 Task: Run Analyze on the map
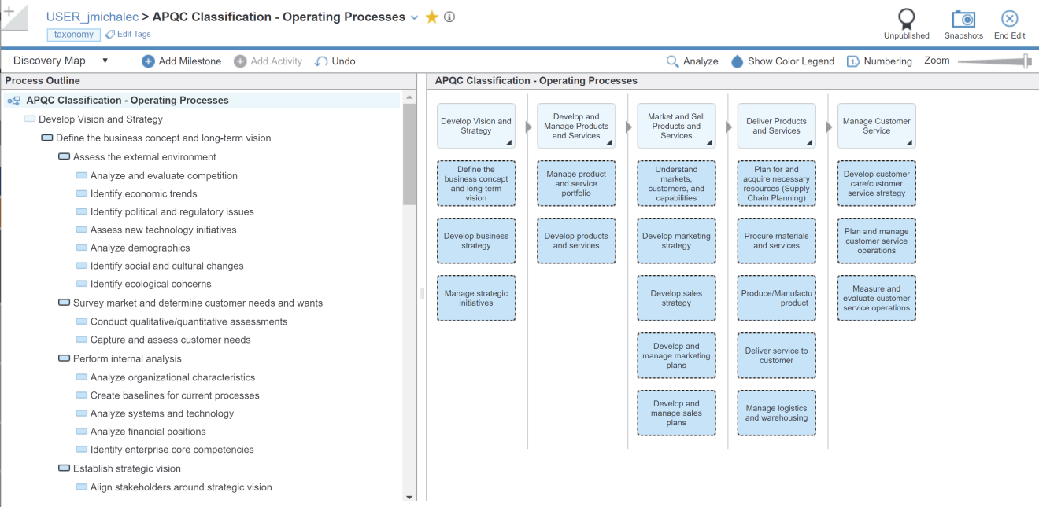(692, 61)
